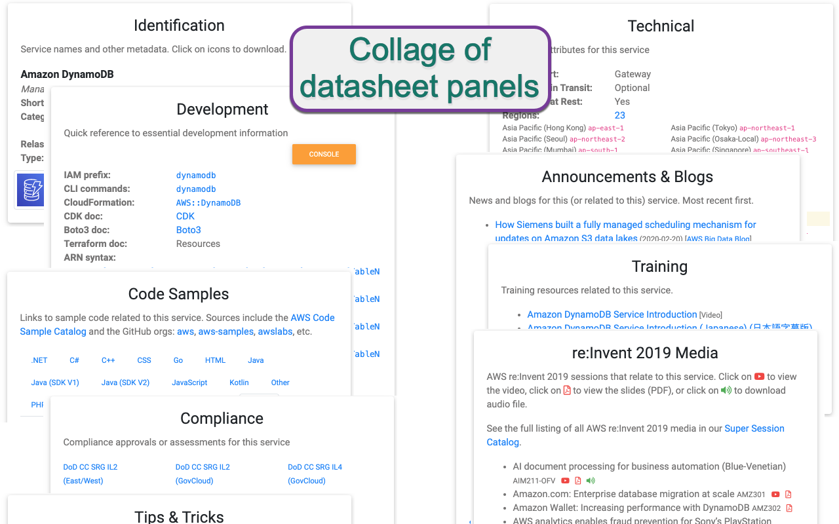Open Amazon DynamoDB Service Introduction video link
This screenshot has width=839, height=524.
[x=612, y=314]
